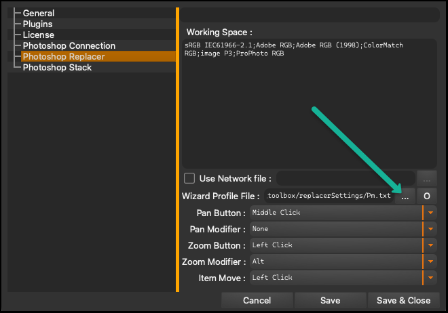The height and width of the screenshot is (313, 448).
Task: Browse for Wizard Profile File with ellipsis button
Action: pos(405,196)
